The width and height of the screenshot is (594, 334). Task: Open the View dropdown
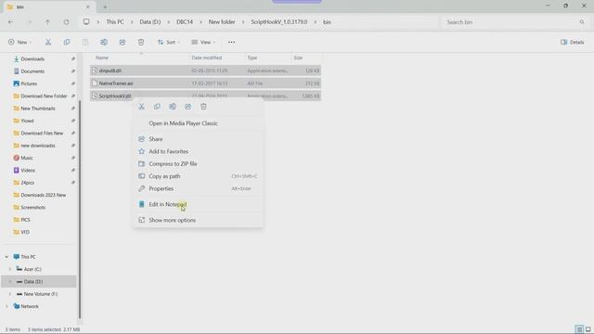pos(203,42)
